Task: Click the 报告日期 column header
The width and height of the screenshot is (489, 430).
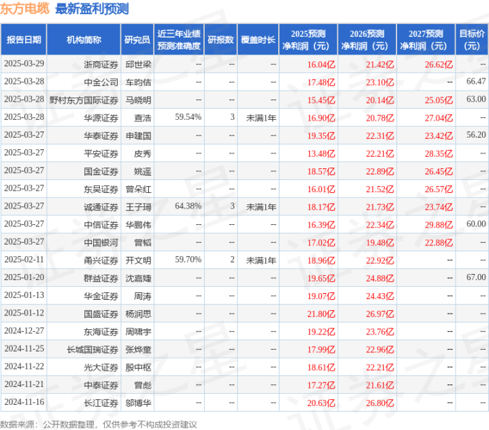Action: pyautogui.click(x=24, y=40)
